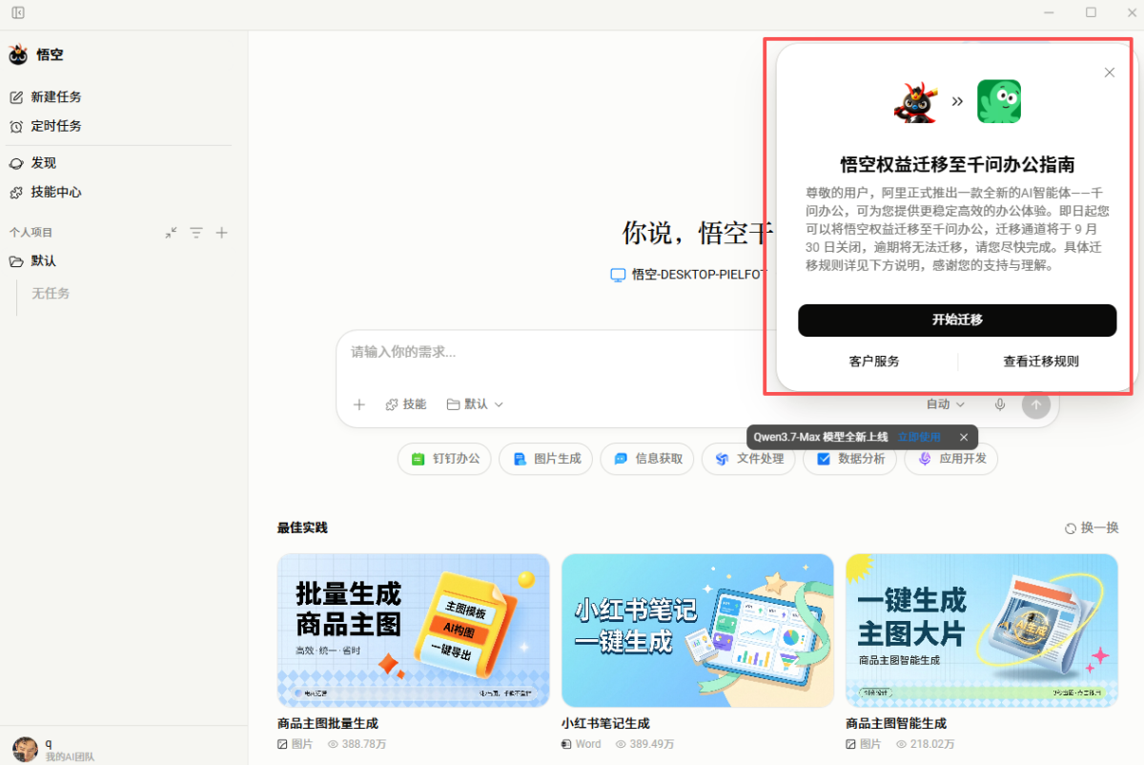The image size is (1144, 765).
Task: Select the 图片生成 chip
Action: [546, 459]
